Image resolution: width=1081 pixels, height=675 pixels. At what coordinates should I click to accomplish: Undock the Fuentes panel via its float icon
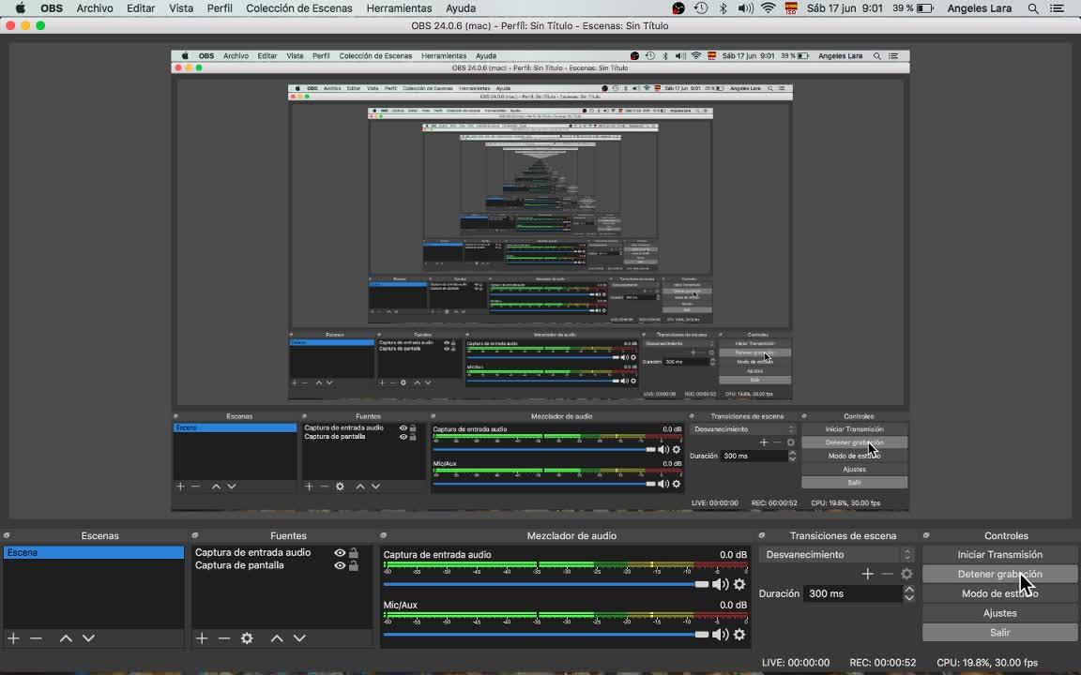tap(194, 535)
